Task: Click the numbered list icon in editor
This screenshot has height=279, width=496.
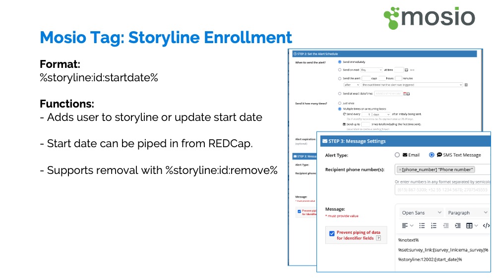Action: click(434, 225)
